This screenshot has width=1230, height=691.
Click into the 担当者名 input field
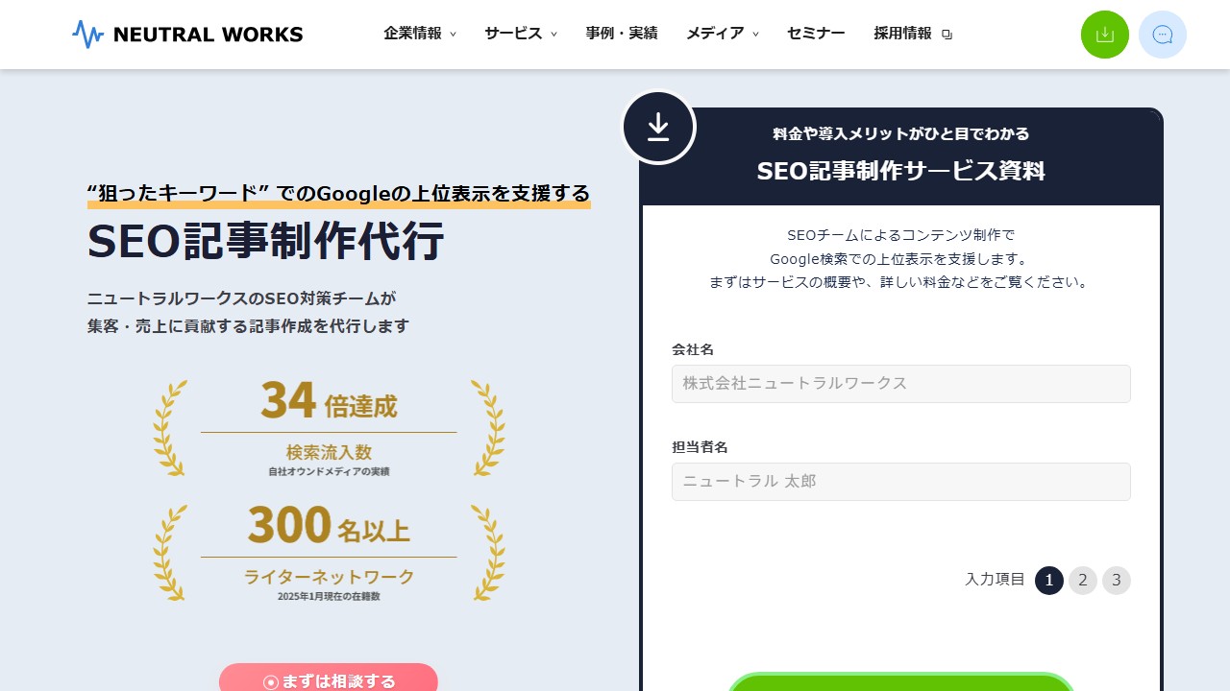click(x=901, y=482)
